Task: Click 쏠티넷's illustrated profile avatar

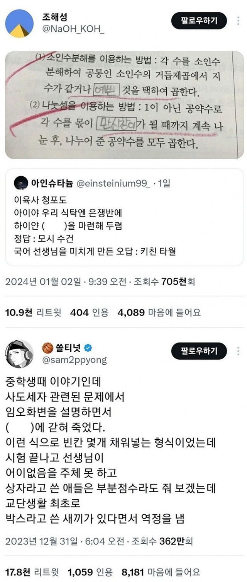Action: pos(19,353)
